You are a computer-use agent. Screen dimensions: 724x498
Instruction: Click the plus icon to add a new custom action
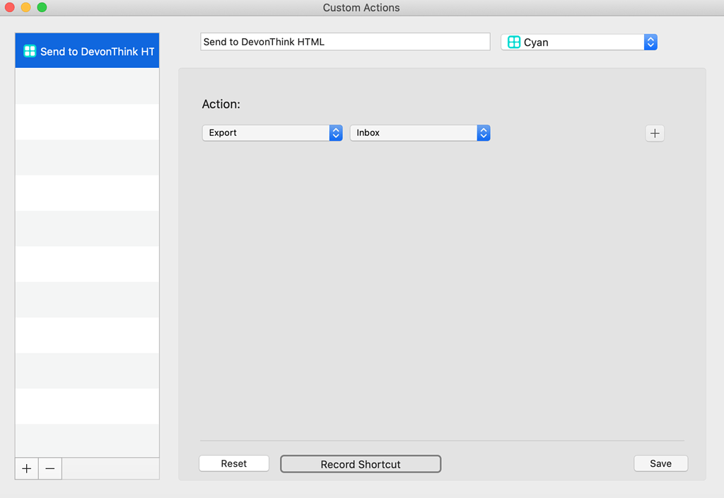tap(26, 468)
